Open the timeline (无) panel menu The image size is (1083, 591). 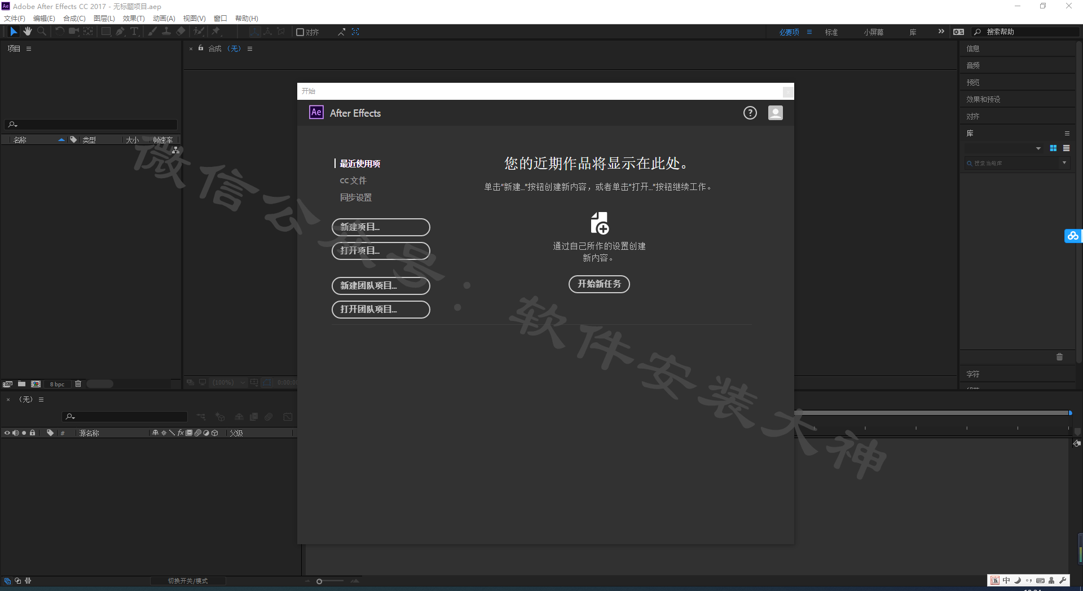[41, 399]
